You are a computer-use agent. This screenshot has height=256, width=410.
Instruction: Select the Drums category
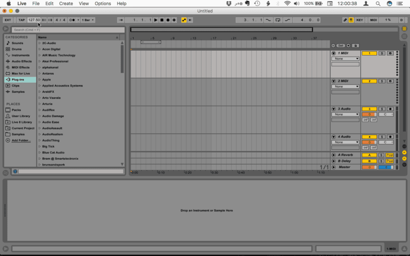click(x=16, y=49)
